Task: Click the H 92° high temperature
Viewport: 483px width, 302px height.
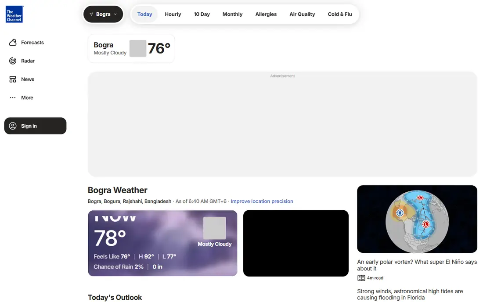Action: coord(146,256)
